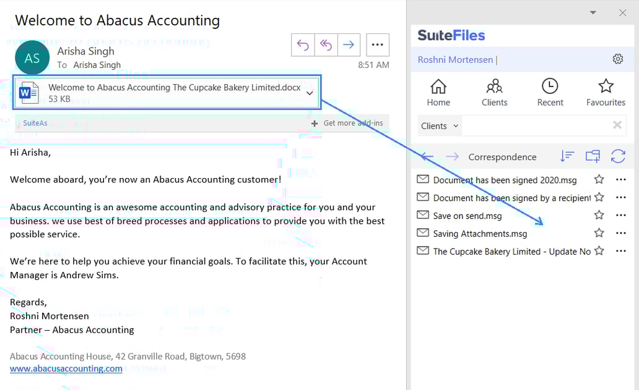Refresh the Correspondence file list
This screenshot has height=390, width=639.
coord(618,156)
